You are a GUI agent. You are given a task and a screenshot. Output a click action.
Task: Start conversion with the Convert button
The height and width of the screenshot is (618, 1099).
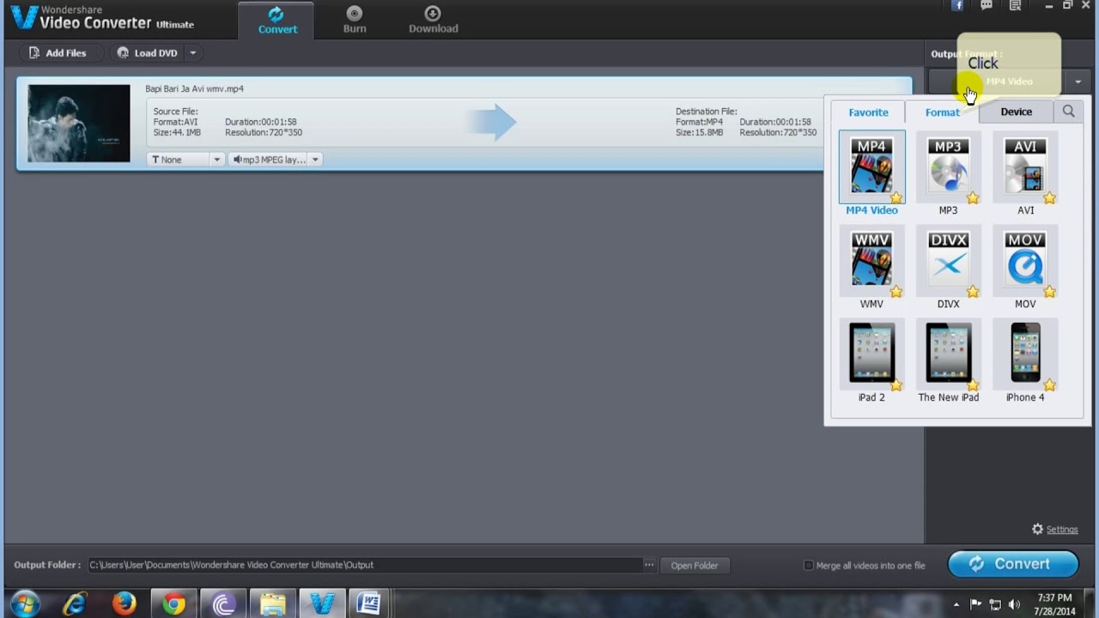coord(1013,564)
